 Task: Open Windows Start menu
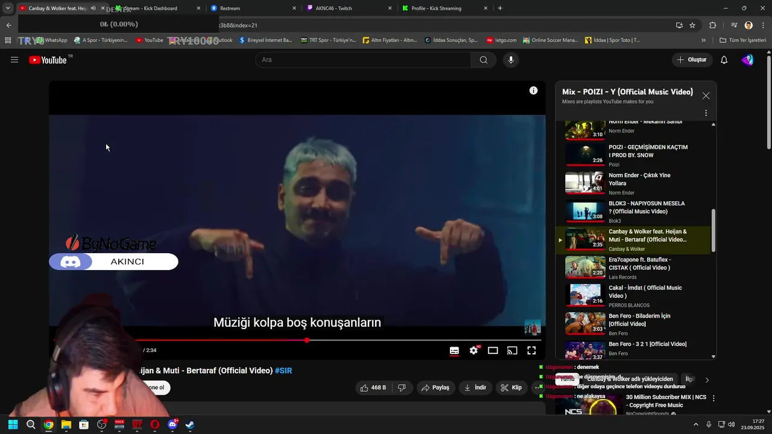click(13, 424)
